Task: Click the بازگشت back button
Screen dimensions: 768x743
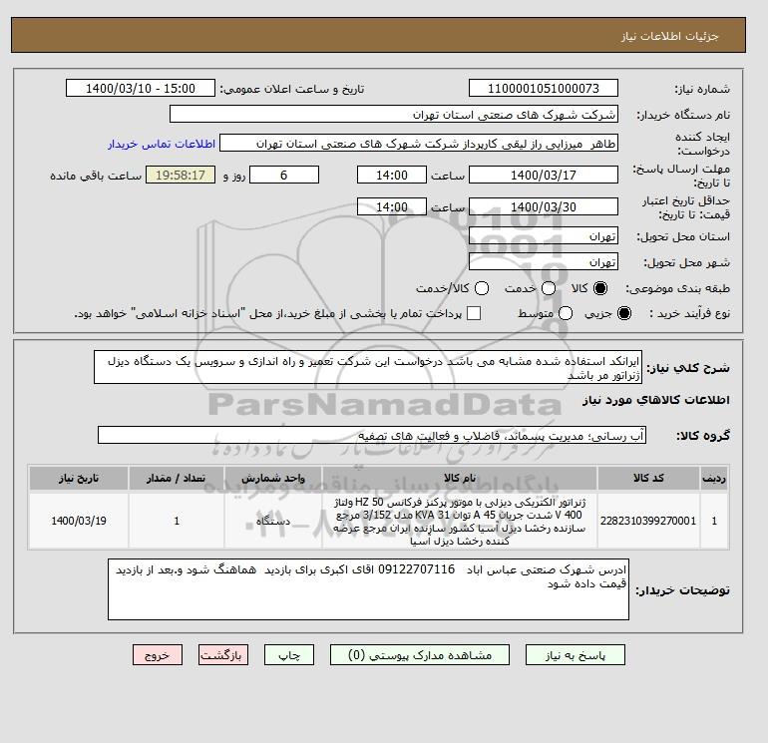Action: 223,655
